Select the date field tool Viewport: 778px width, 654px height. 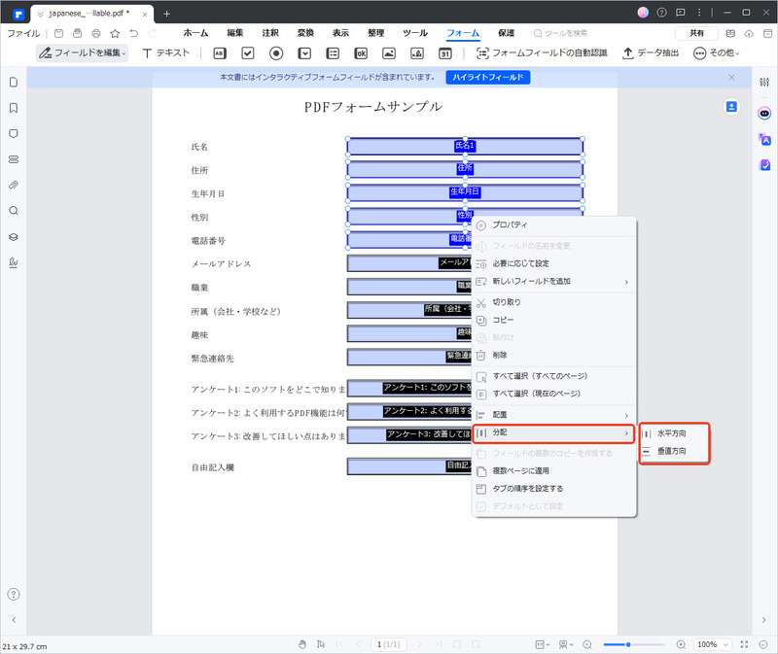click(445, 53)
